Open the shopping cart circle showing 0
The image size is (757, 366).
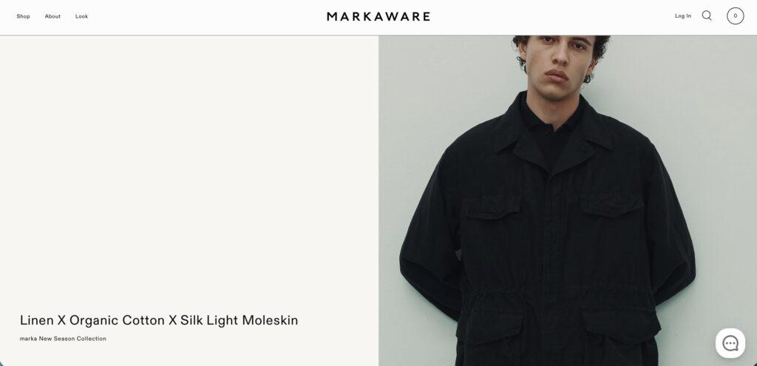(735, 16)
